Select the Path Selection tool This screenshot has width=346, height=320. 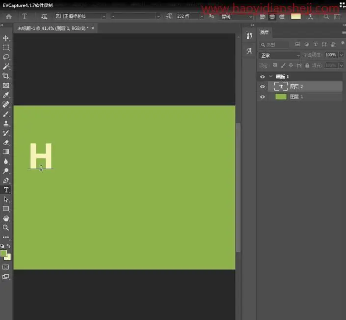[6, 199]
